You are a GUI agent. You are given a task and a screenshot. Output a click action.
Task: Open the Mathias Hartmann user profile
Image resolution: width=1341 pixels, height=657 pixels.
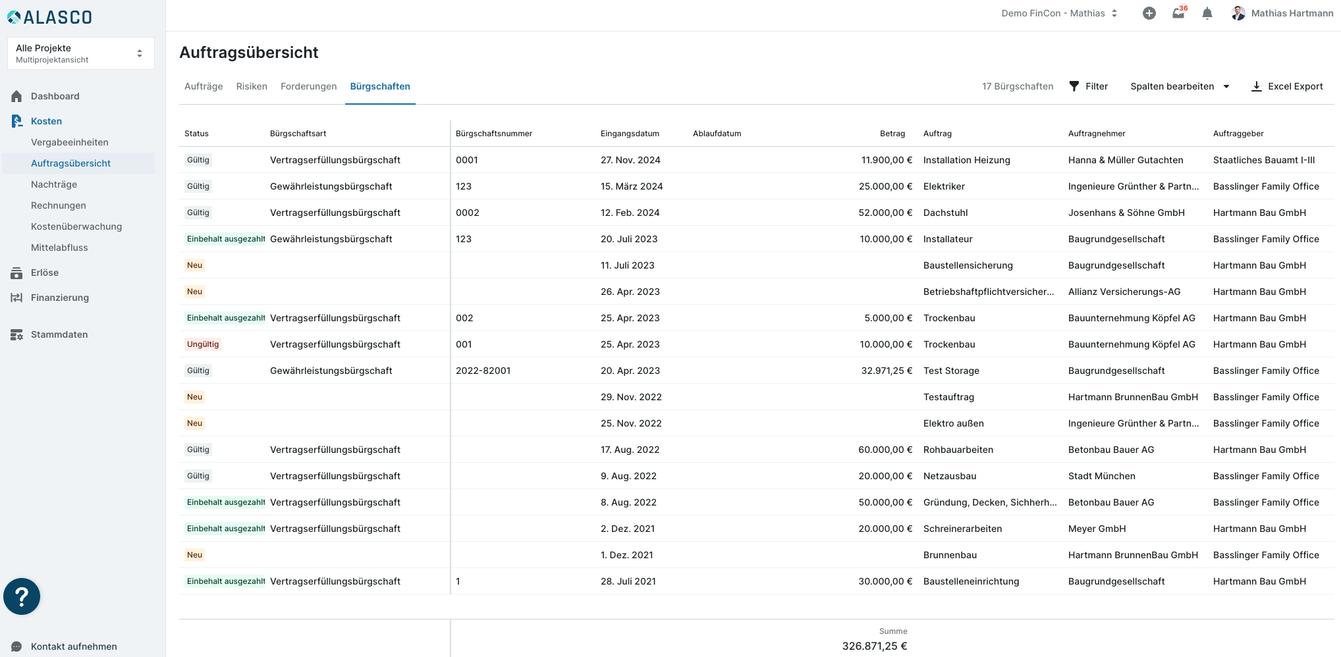tap(1282, 13)
